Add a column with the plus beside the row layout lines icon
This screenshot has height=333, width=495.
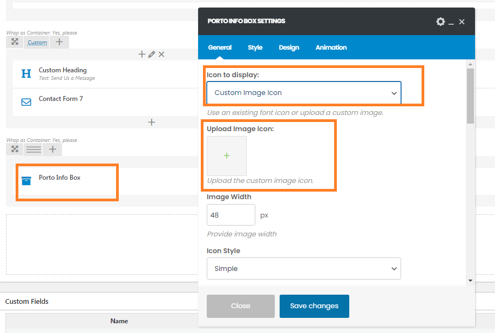coord(52,149)
